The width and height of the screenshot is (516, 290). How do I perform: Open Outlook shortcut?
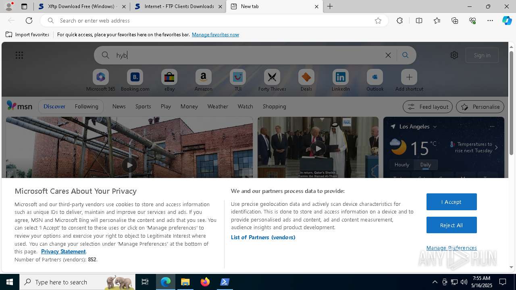point(375,80)
